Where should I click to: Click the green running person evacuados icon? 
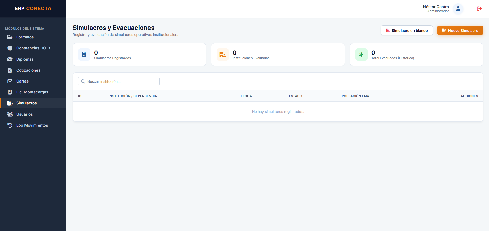(361, 55)
